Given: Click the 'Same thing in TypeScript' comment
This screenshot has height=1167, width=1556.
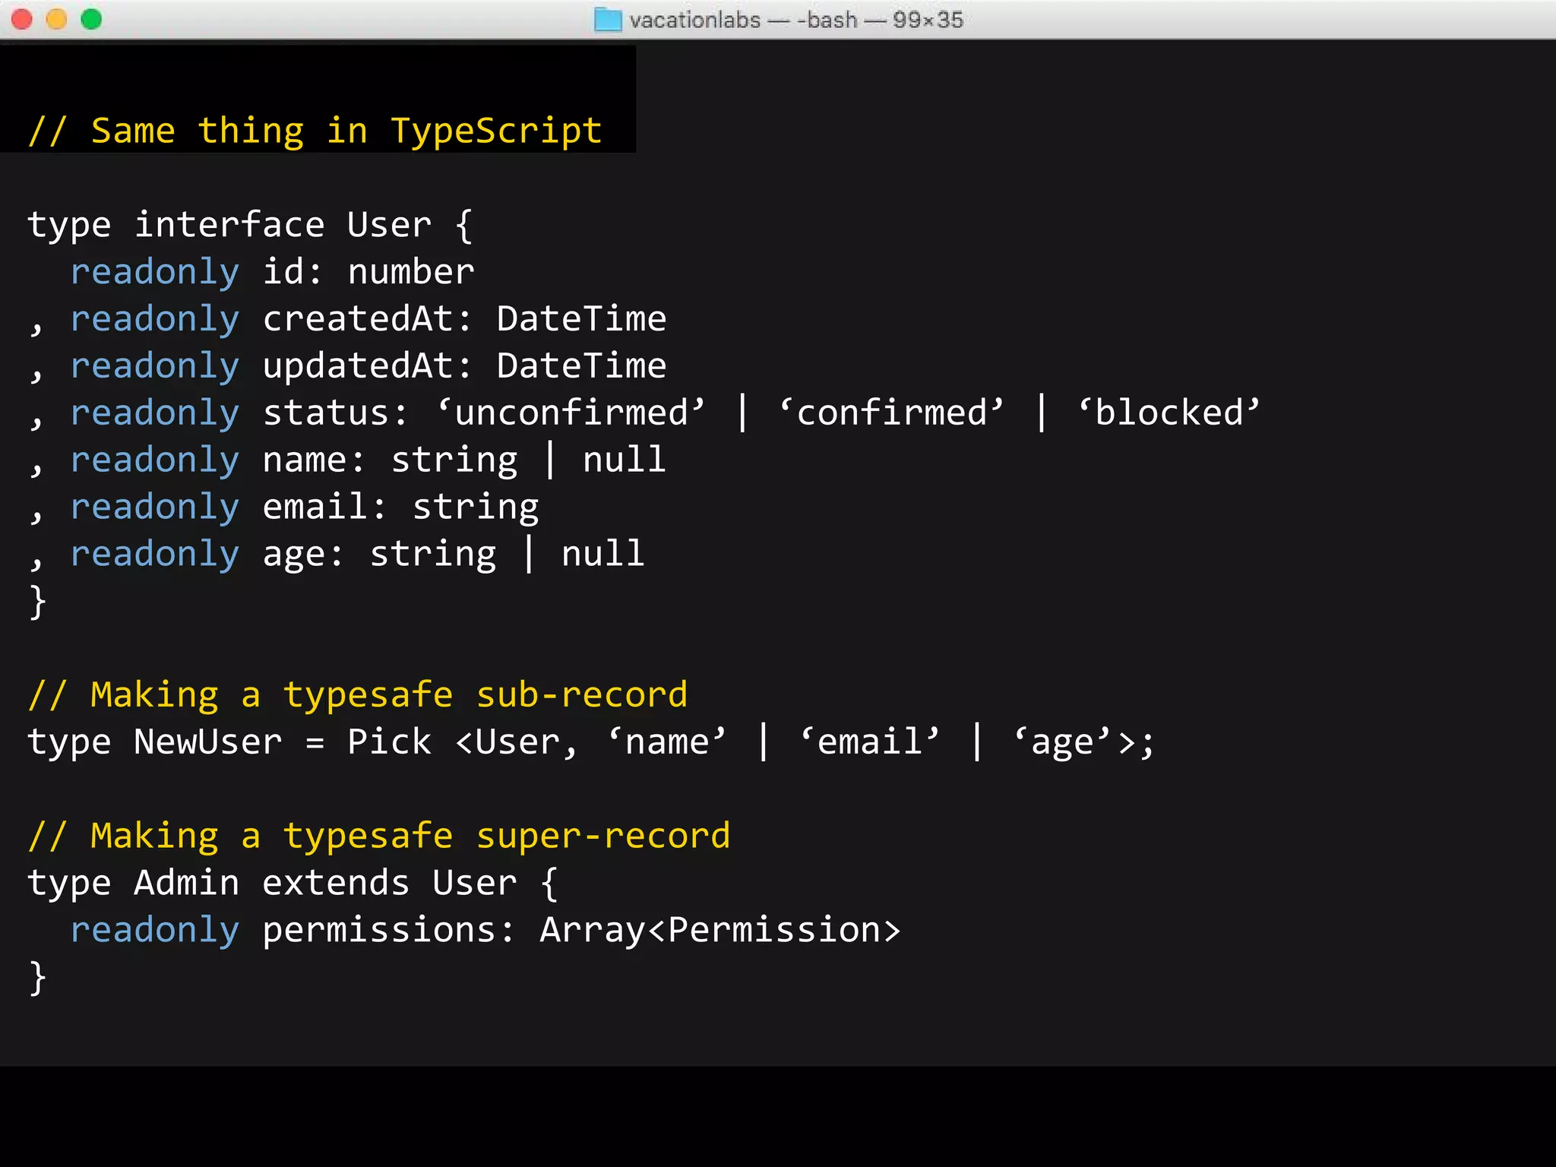Looking at the screenshot, I should click(315, 131).
